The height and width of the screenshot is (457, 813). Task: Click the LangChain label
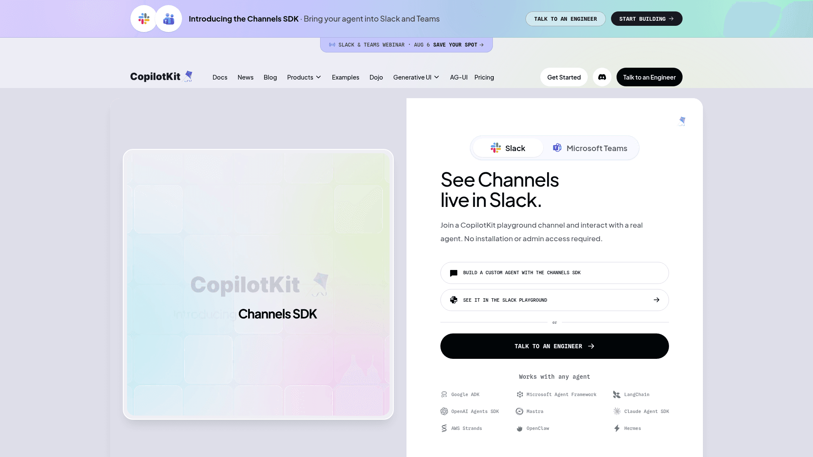pos(636,394)
